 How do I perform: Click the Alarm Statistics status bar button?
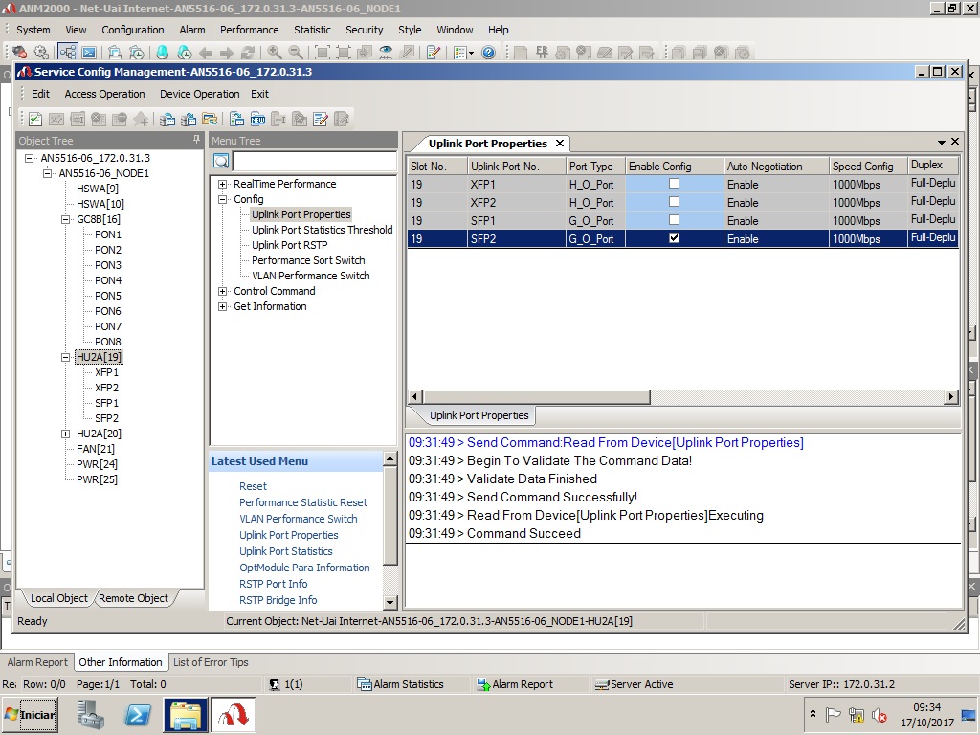click(x=400, y=684)
